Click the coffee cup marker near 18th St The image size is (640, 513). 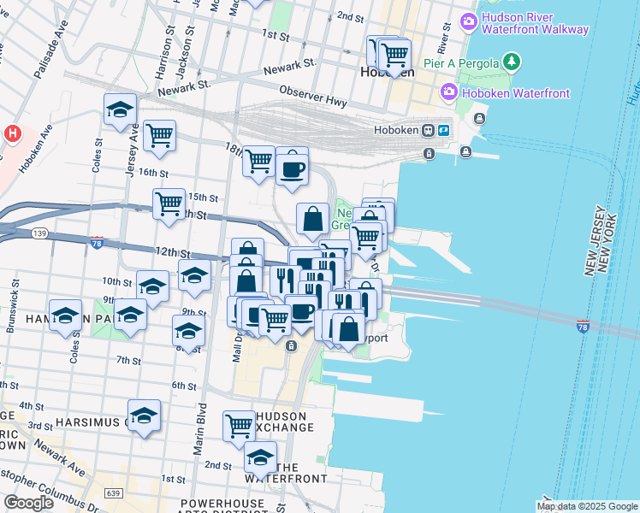pyautogui.click(x=293, y=173)
